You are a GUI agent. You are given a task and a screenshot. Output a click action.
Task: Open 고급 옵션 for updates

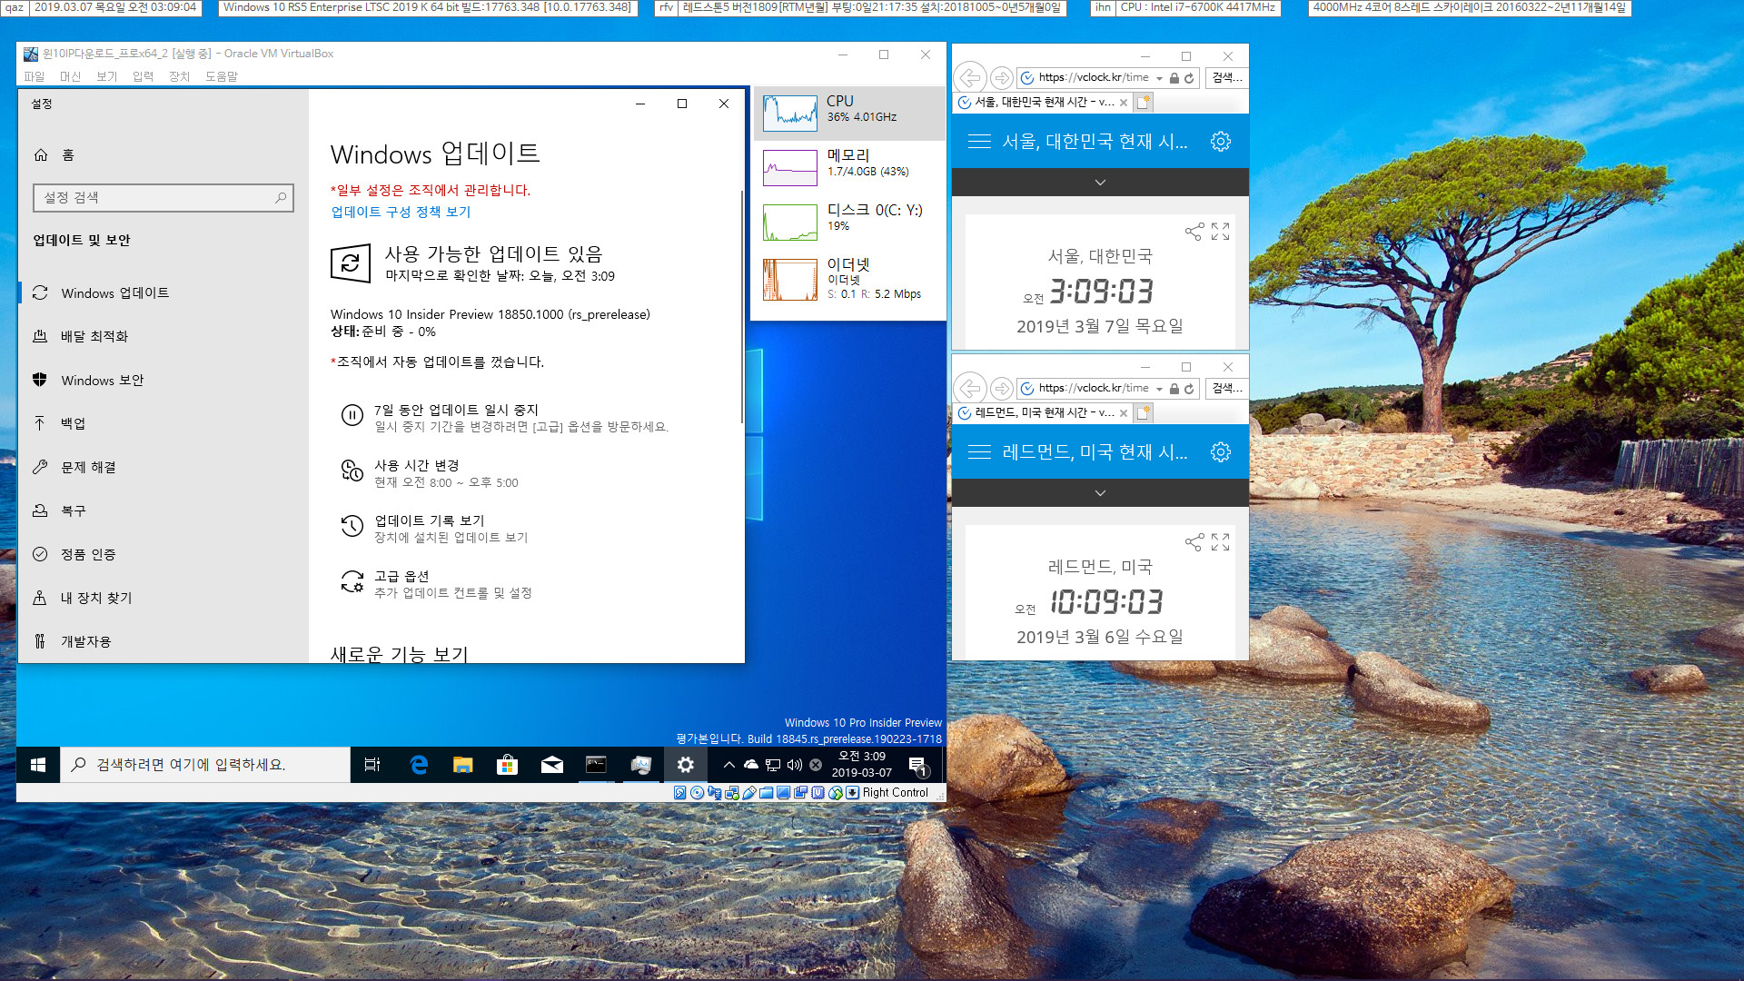pos(436,583)
